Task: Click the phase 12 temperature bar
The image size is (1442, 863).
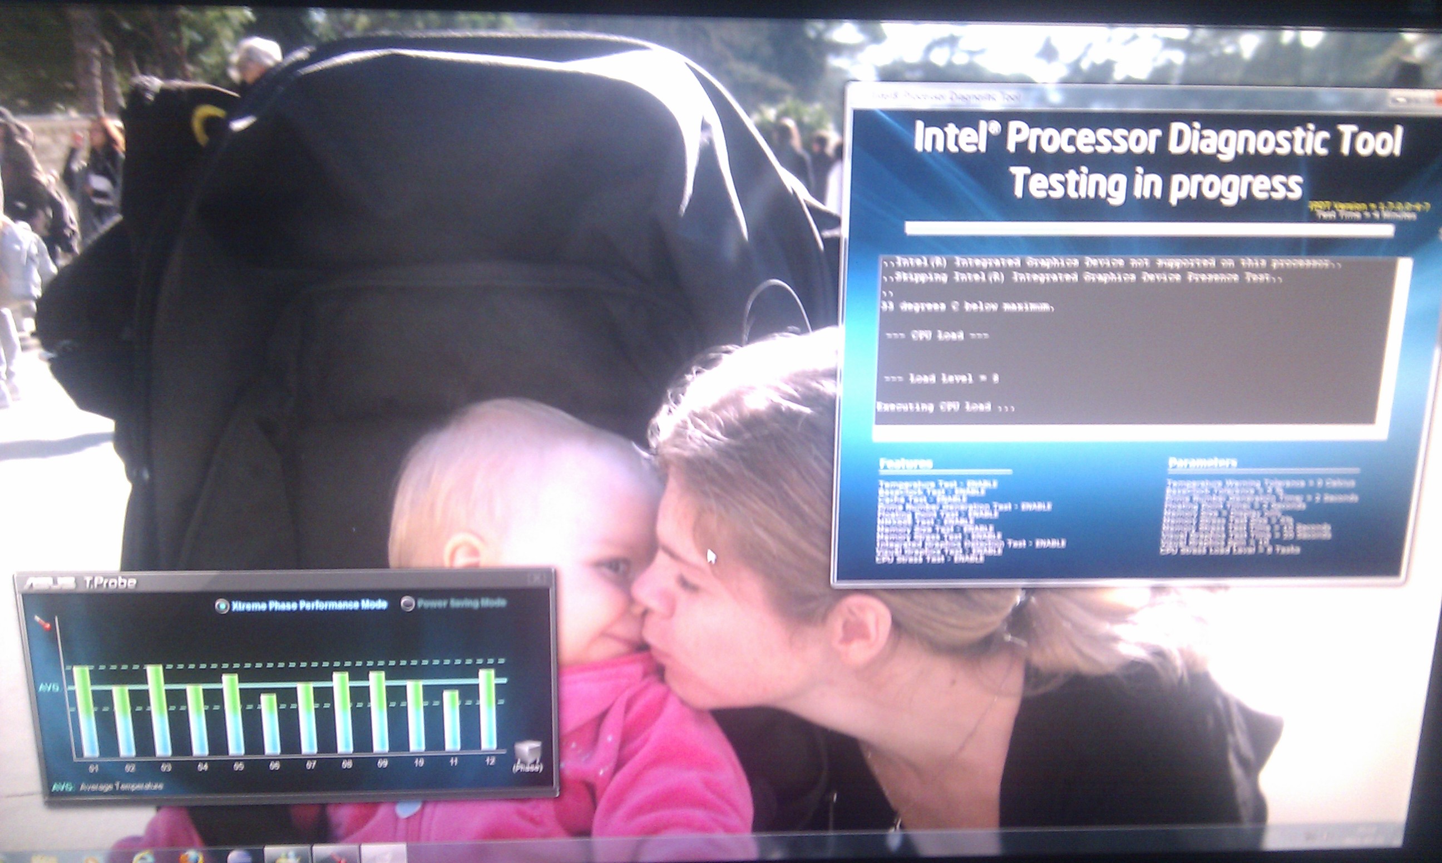Action: pos(487,710)
